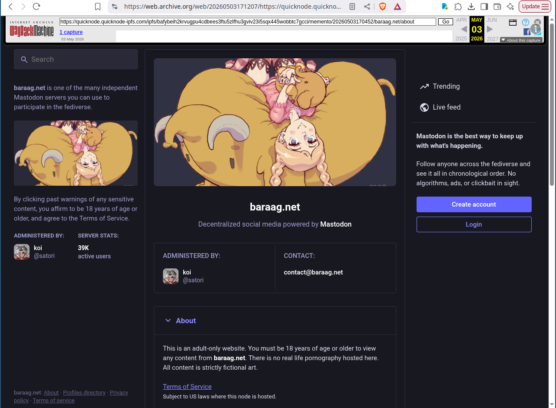Open the Brave Shields lion icon
The height and width of the screenshot is (408, 556).
point(383,7)
